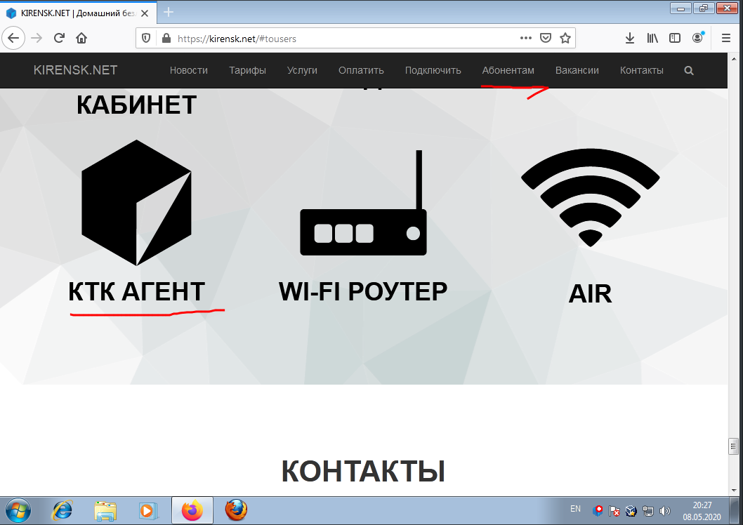Bookmark this page with the star

click(565, 38)
